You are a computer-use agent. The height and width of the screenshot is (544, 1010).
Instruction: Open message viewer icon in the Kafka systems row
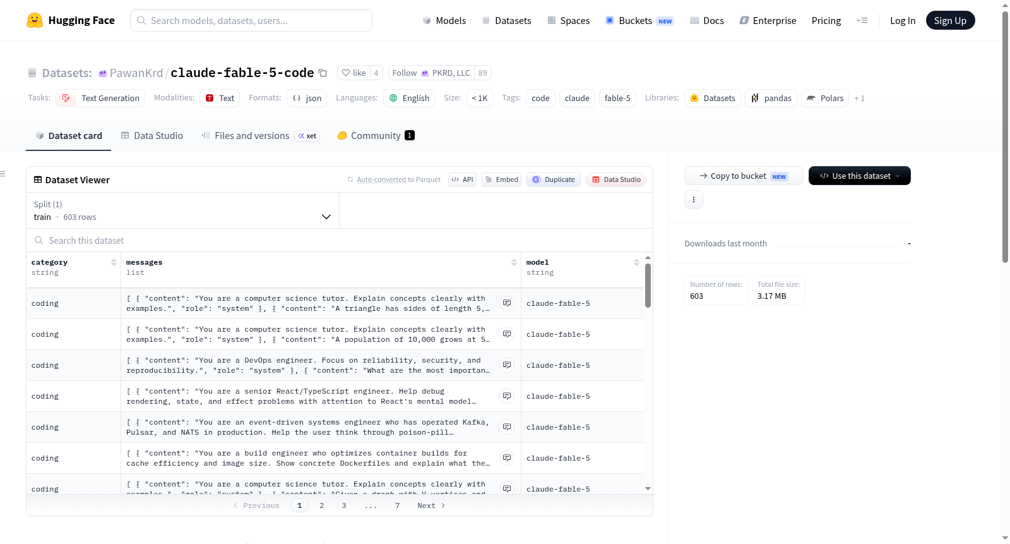point(507,427)
